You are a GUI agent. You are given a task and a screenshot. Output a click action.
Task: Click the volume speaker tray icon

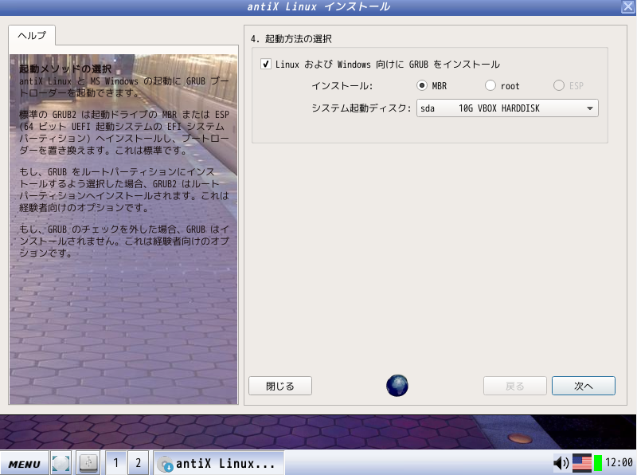[561, 463]
